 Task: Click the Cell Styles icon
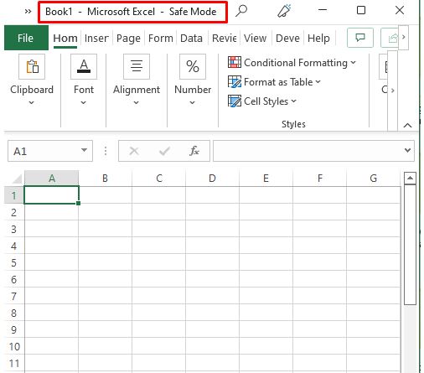point(235,101)
